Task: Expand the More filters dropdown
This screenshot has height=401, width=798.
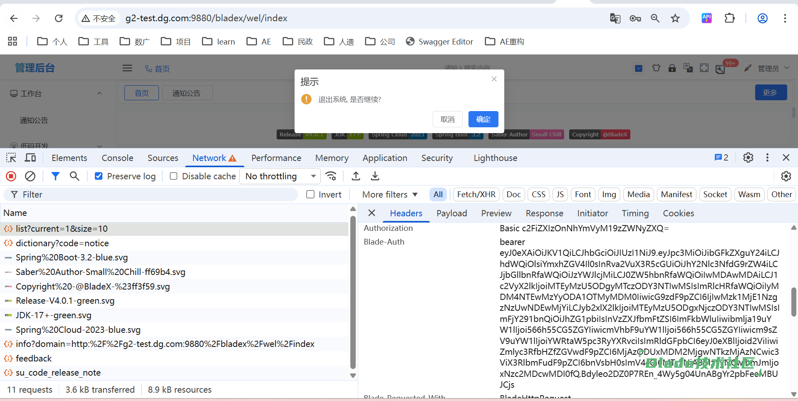Action: click(389, 195)
